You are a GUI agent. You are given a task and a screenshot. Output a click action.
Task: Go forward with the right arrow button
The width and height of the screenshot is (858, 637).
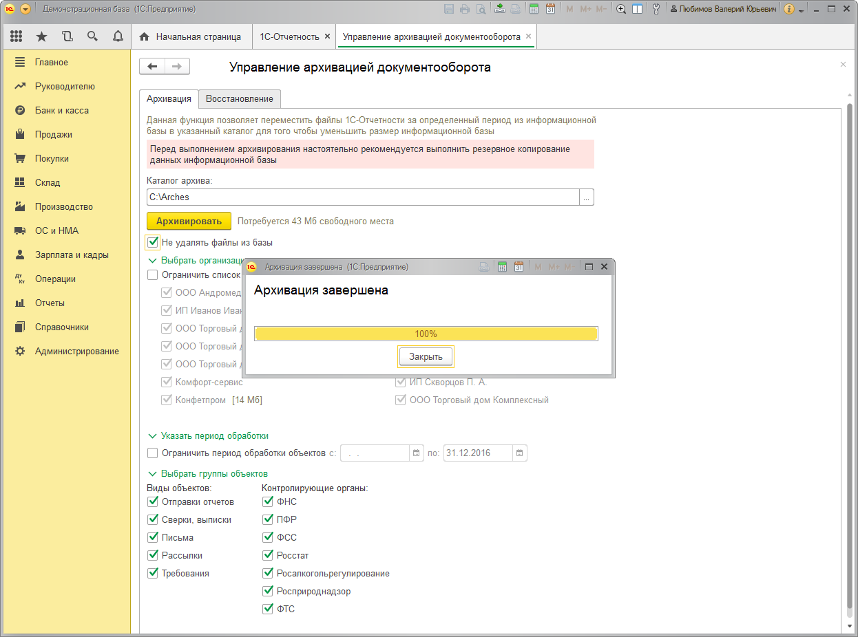[177, 66]
